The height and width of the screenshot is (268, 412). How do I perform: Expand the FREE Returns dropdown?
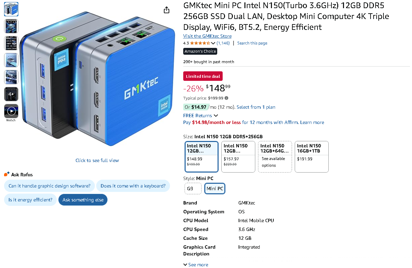[x=201, y=115]
